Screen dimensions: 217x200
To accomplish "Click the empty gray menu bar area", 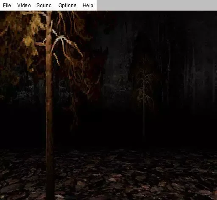I will coord(157,5).
